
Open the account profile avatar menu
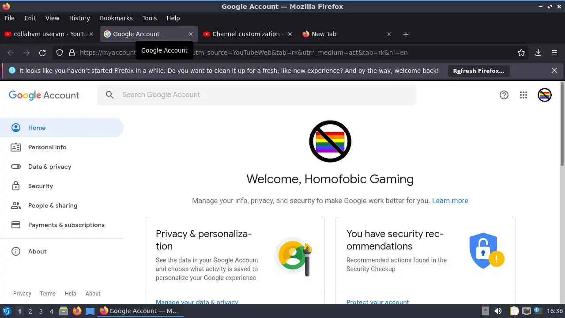tap(545, 95)
